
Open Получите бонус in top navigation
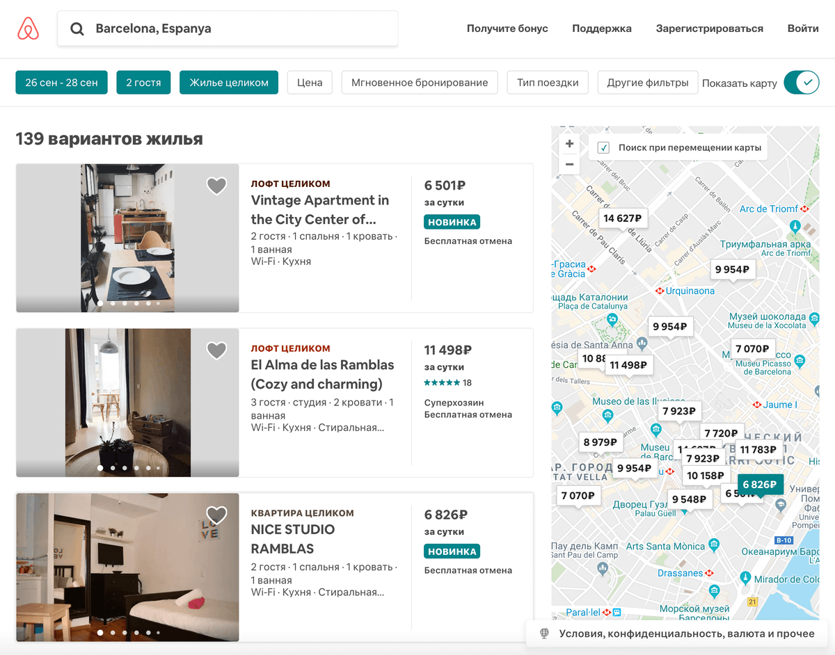point(507,29)
